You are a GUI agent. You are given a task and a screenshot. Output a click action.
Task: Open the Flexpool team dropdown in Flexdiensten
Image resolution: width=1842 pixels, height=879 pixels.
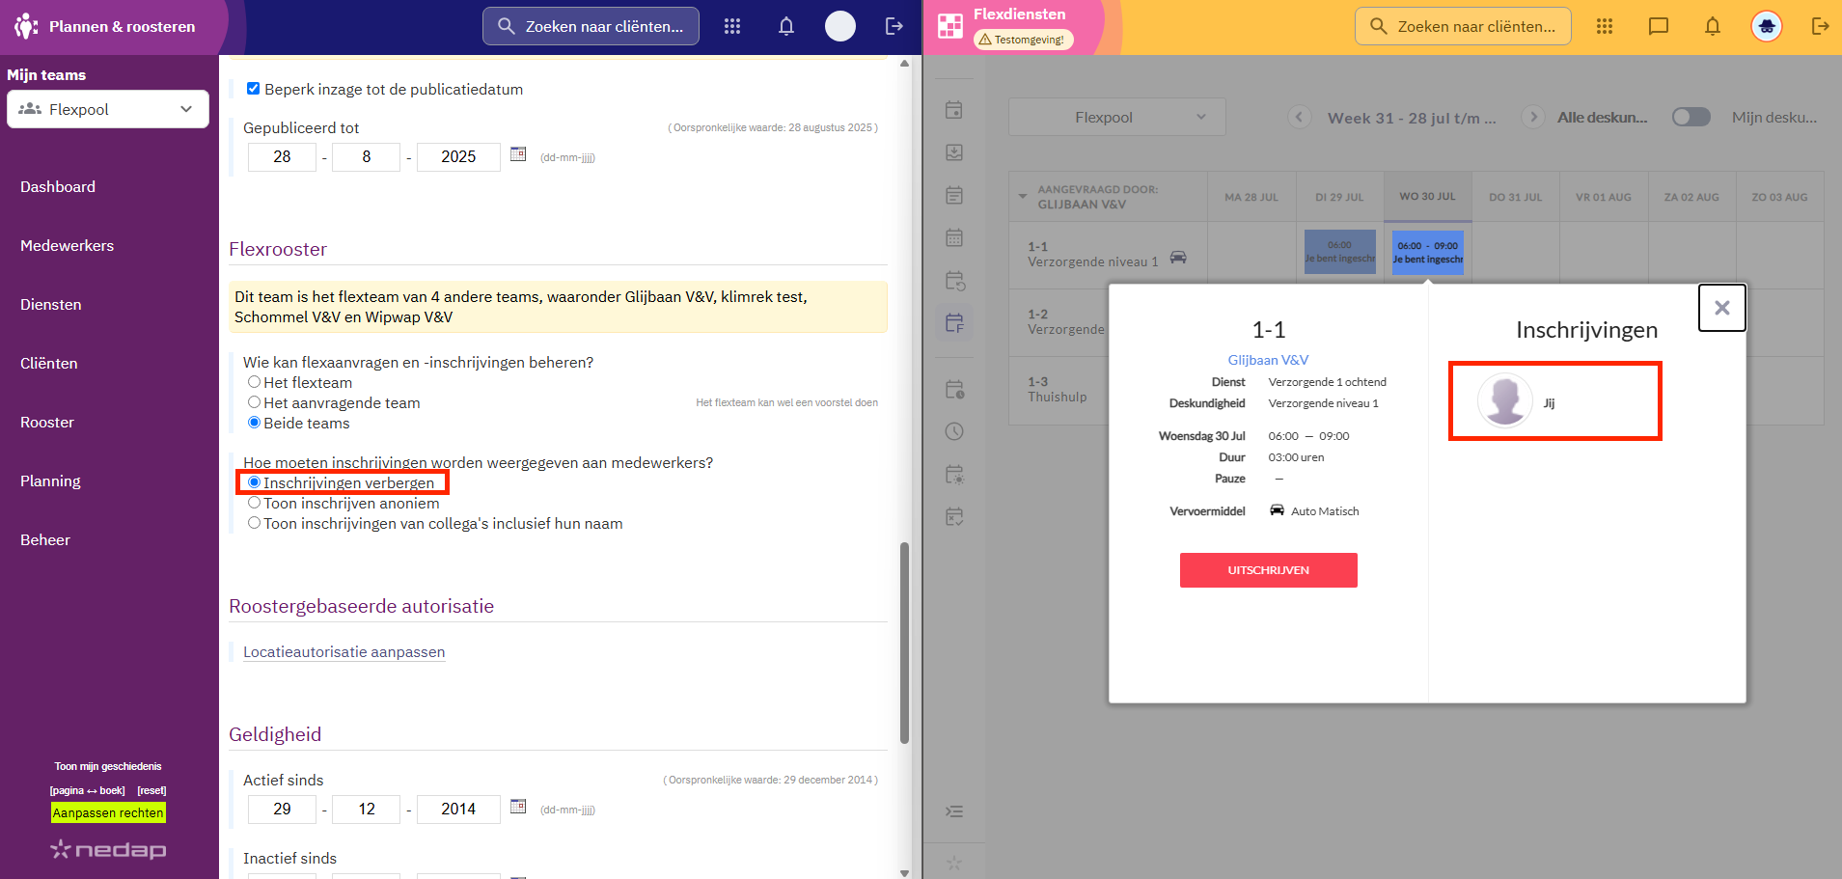(x=1117, y=117)
